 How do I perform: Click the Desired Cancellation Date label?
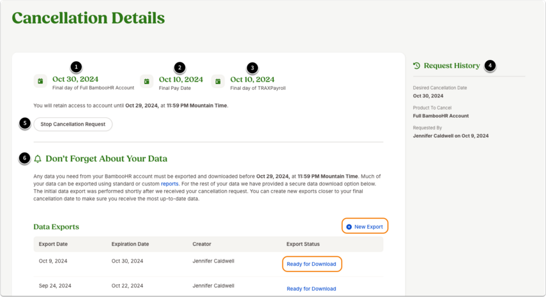(x=440, y=88)
